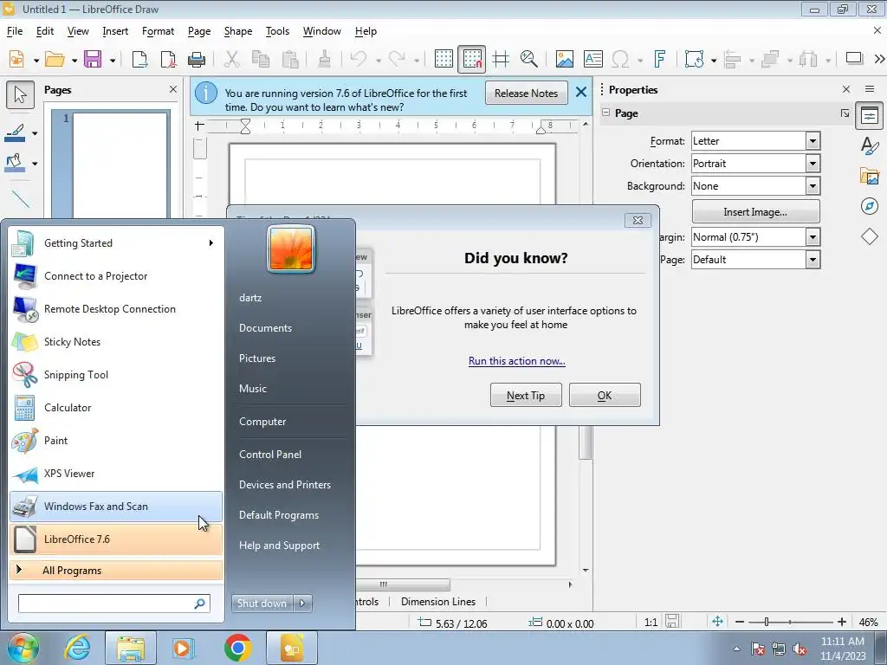The width and height of the screenshot is (887, 665).
Task: Click the Next Tip button
Action: pos(526,395)
